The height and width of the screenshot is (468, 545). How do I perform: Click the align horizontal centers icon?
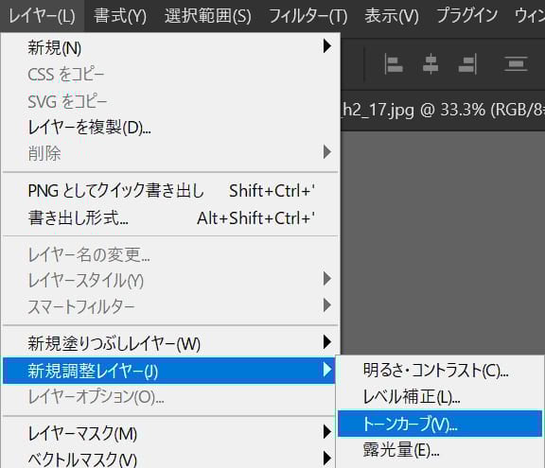[x=431, y=64]
